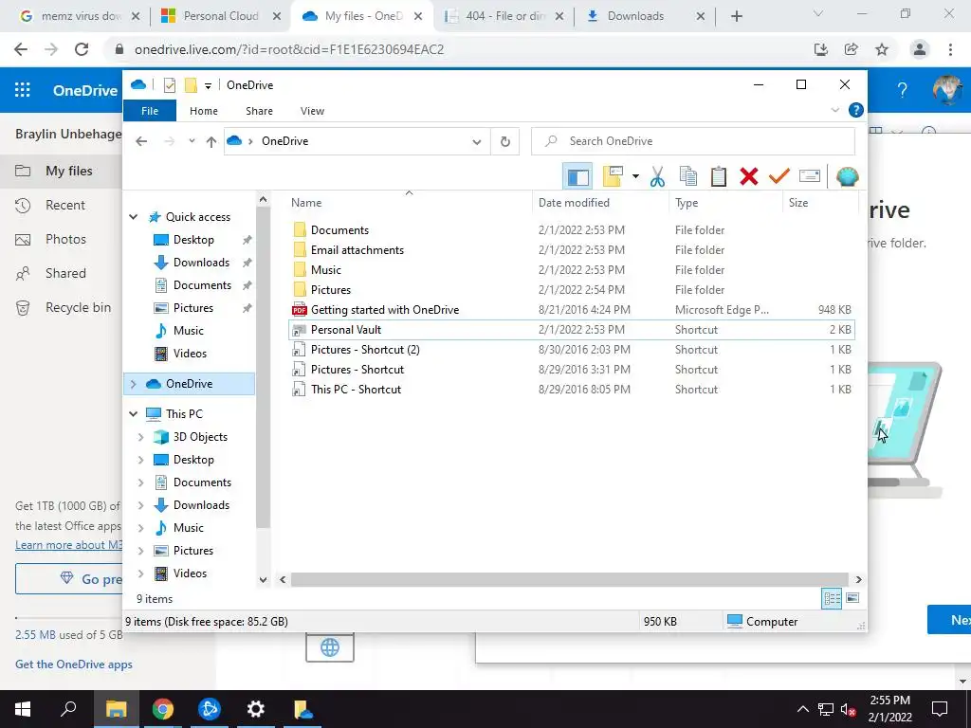Go back in File Explorer
This screenshot has height=728, width=971.
141,141
